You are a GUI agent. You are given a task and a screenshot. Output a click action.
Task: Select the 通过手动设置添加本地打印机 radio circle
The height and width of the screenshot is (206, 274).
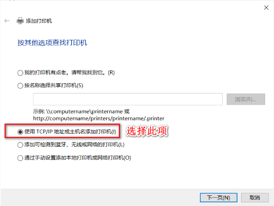click(20, 158)
